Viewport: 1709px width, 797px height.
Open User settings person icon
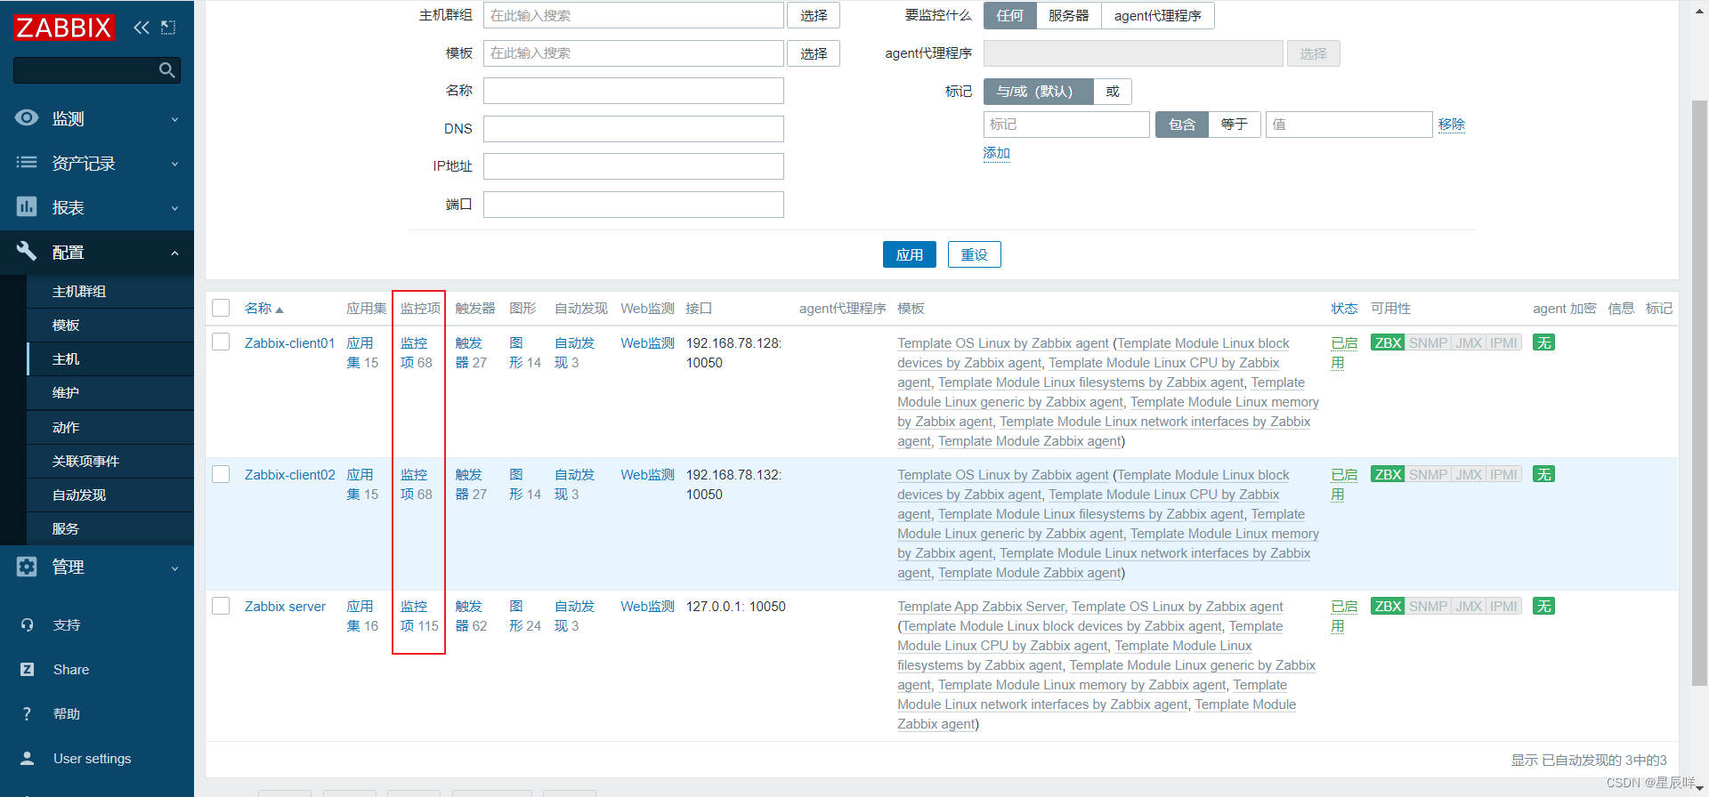tap(28, 759)
